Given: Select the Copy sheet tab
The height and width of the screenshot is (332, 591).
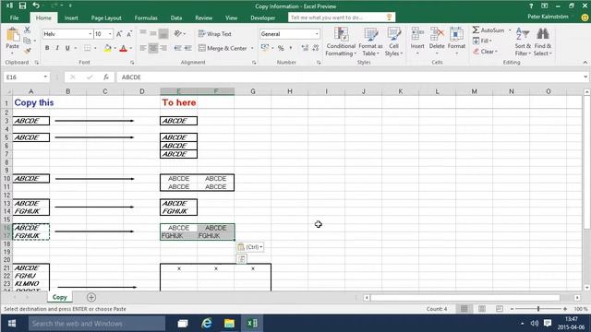Looking at the screenshot, I should click(59, 297).
